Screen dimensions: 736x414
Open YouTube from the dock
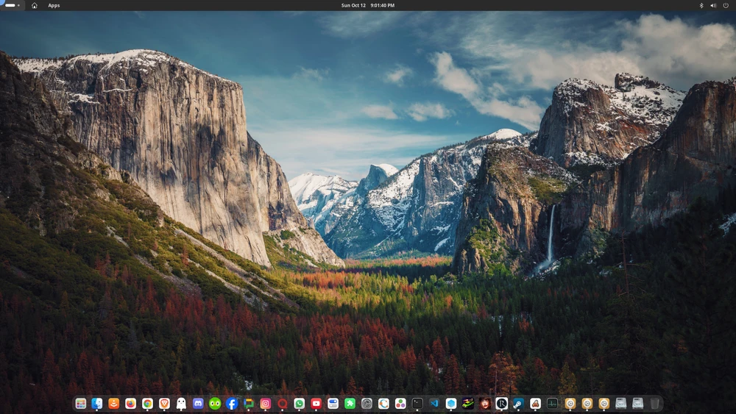pyautogui.click(x=316, y=404)
